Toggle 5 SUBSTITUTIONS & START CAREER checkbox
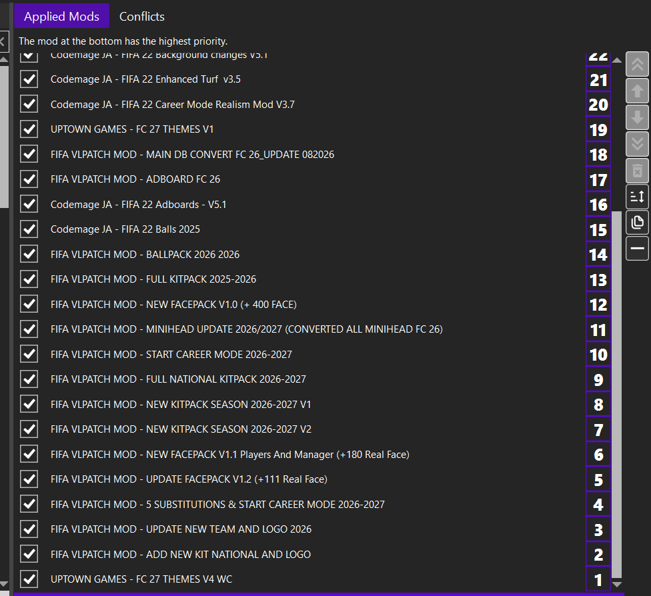 29,504
